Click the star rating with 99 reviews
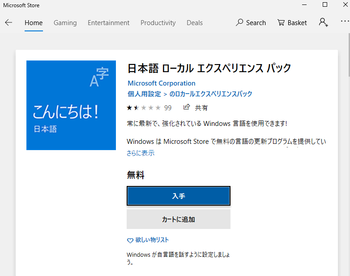Image resolution: width=350 pixels, height=276 pixels. pos(149,108)
